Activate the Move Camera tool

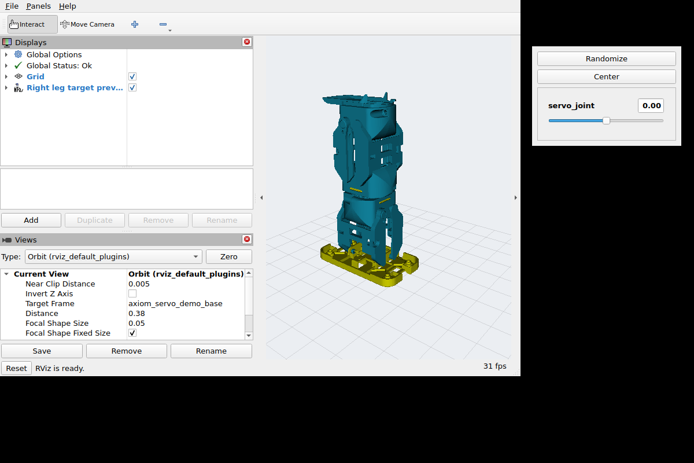[87, 24]
